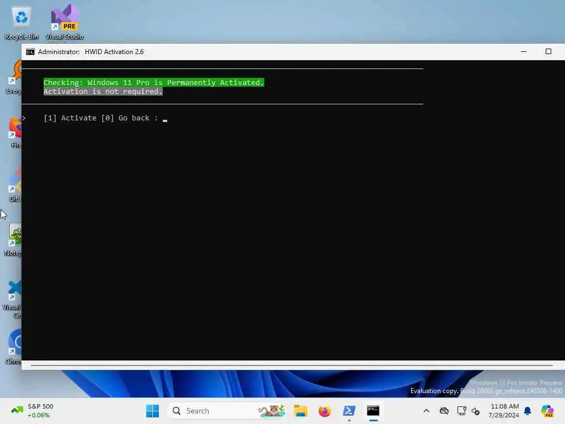
Task: Minimize the HWID Activation window
Action: [x=524, y=51]
